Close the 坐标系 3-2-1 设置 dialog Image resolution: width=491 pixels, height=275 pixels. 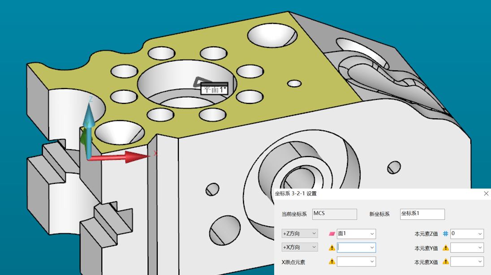[x=486, y=193]
